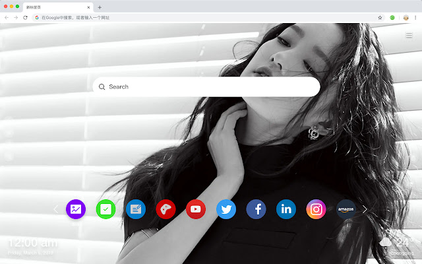This screenshot has height=264, width=422.
Task: Open the LinkedIn shortcut
Action: pyautogui.click(x=286, y=209)
